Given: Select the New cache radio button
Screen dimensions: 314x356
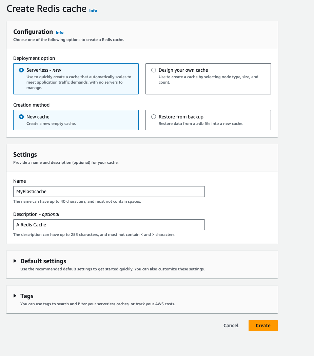Looking at the screenshot, I should [x=21, y=117].
